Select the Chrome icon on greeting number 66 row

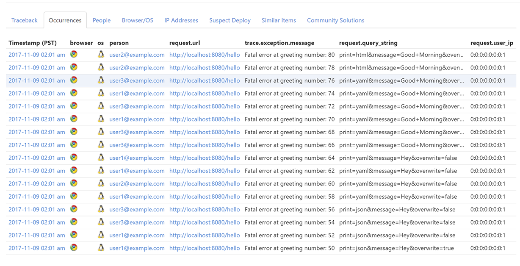[74, 144]
